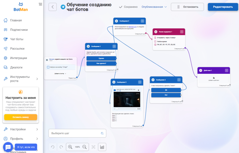Open the 'Рассылки' sidebar item
239x153 pixels.
(x=17, y=49)
